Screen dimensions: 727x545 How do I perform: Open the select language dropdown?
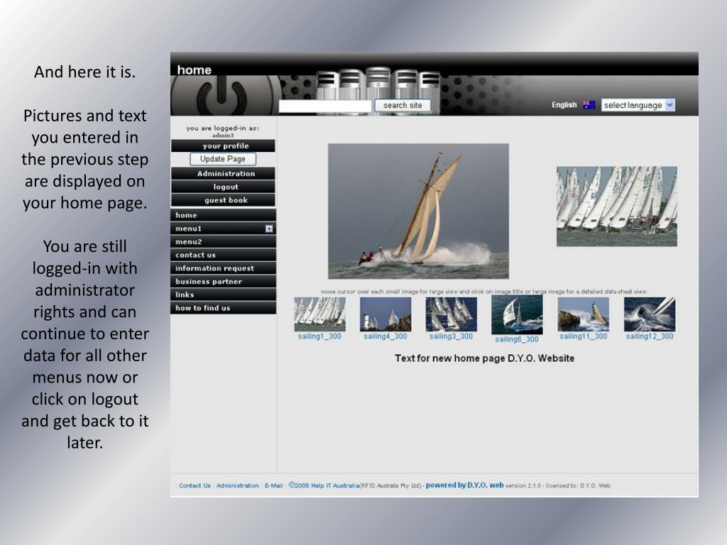638,105
